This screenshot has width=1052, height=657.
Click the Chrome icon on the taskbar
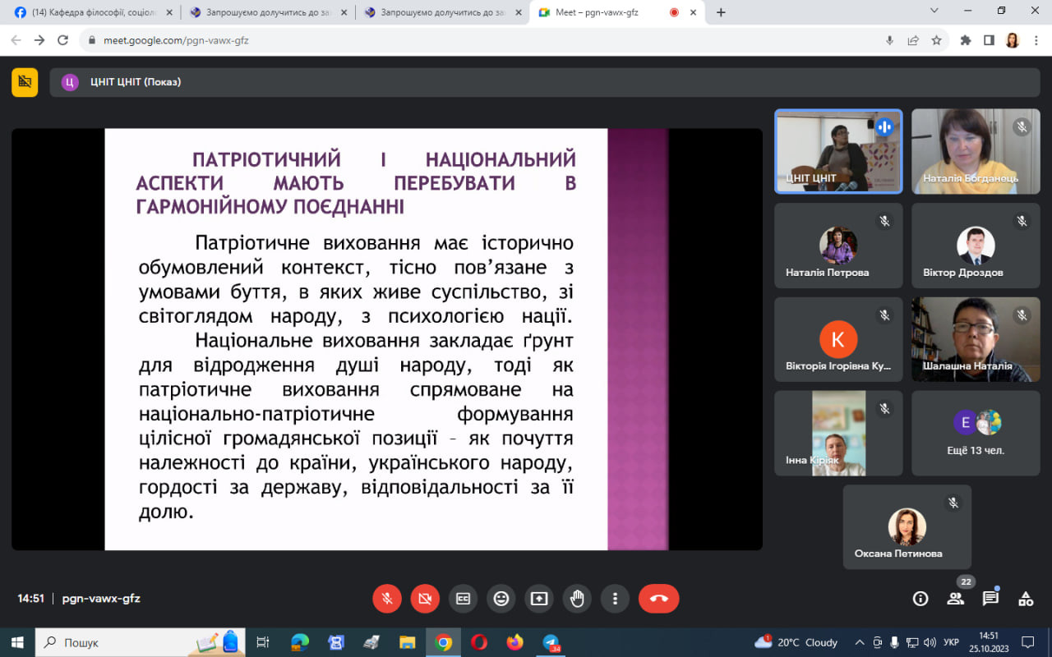[x=443, y=642]
